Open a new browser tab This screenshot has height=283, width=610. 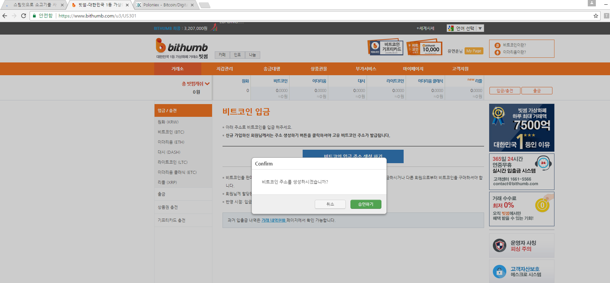(205, 5)
